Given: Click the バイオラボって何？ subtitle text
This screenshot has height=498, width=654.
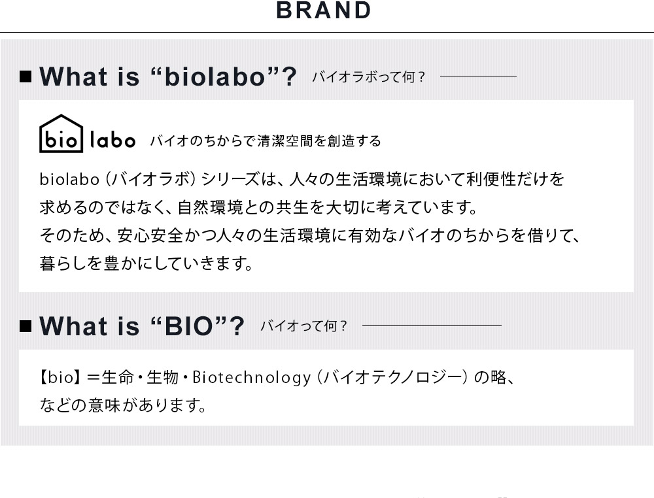Looking at the screenshot, I should click(x=369, y=77).
